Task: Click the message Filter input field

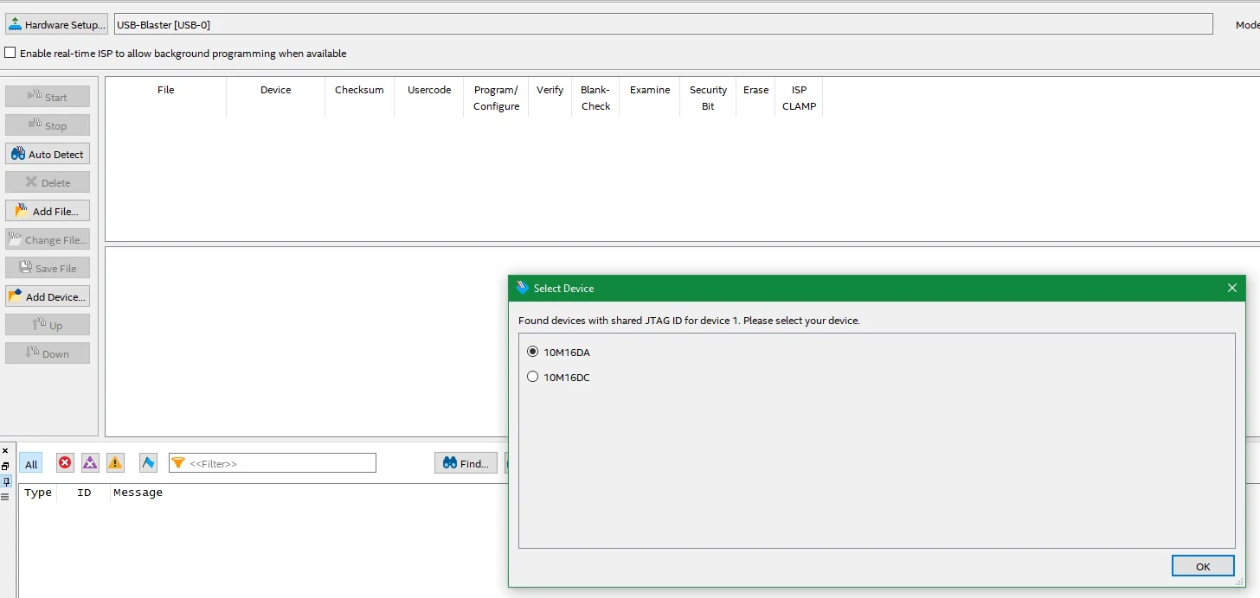Action: pos(273,463)
